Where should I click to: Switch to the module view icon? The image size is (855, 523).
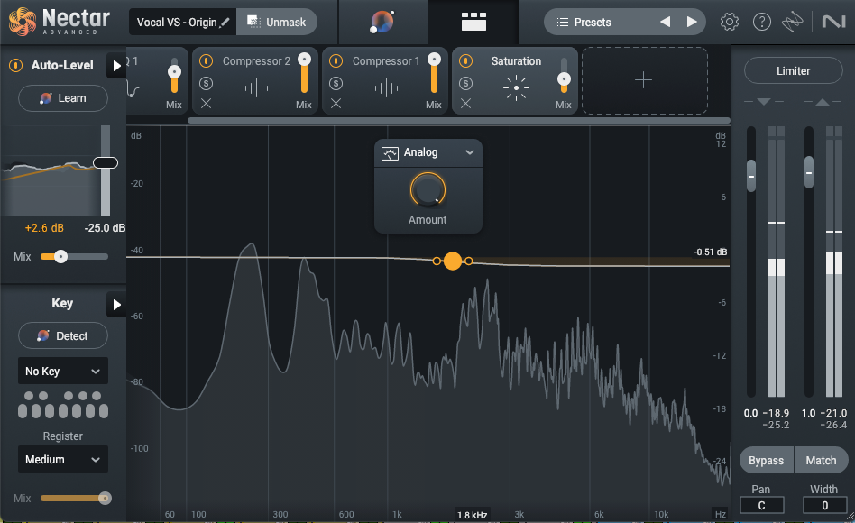click(x=473, y=22)
